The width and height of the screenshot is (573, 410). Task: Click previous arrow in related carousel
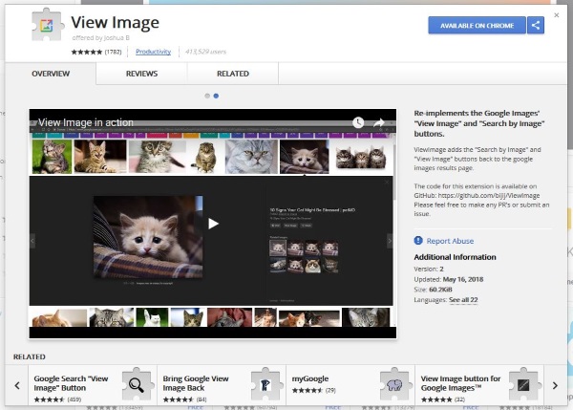click(x=17, y=385)
